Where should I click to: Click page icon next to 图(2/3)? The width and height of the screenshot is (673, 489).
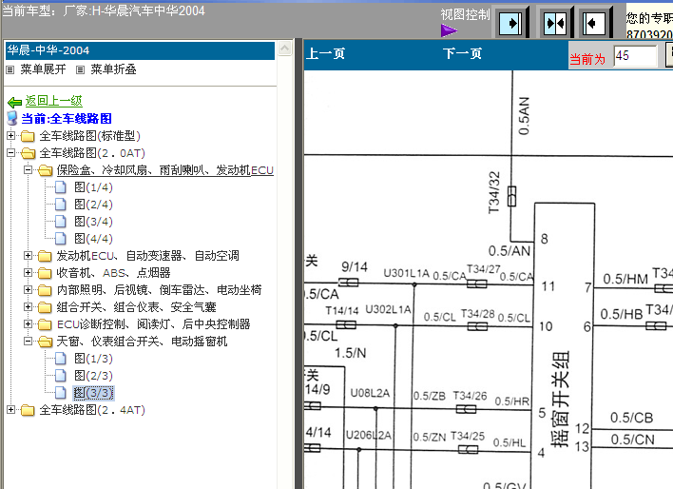61,376
